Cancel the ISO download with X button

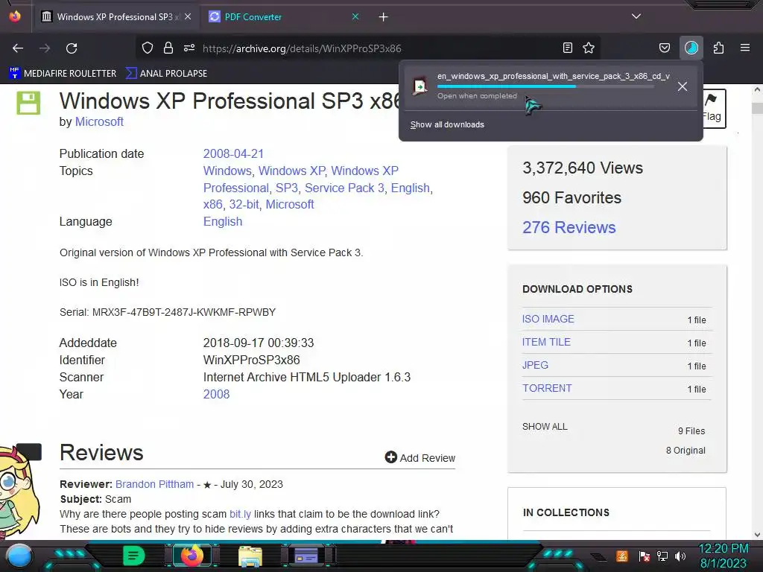pyautogui.click(x=683, y=86)
